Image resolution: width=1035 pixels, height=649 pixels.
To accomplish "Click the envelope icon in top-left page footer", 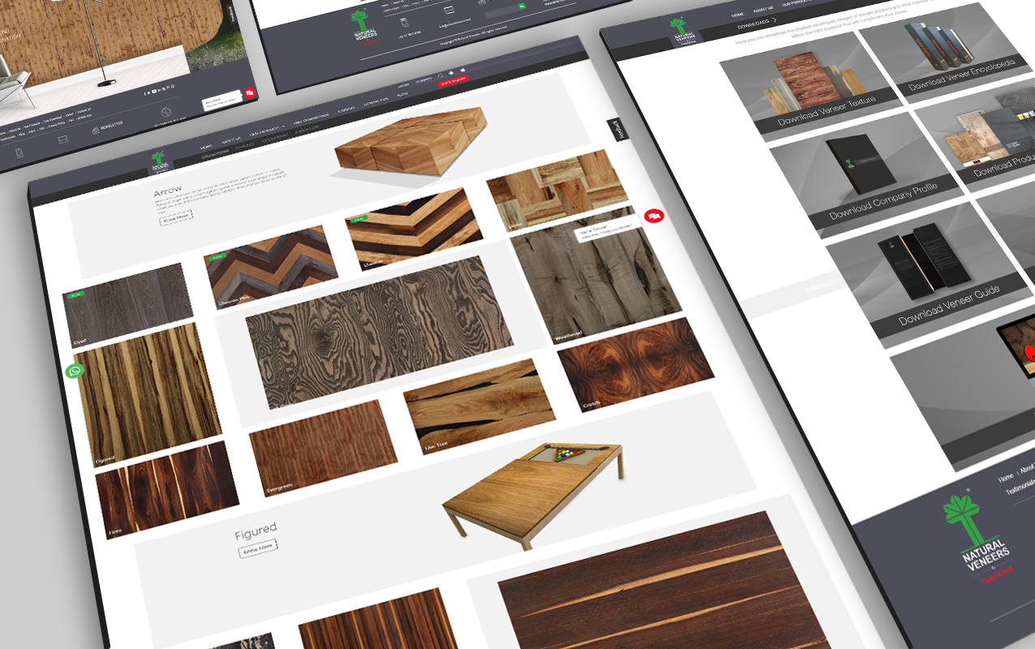I will (x=62, y=141).
